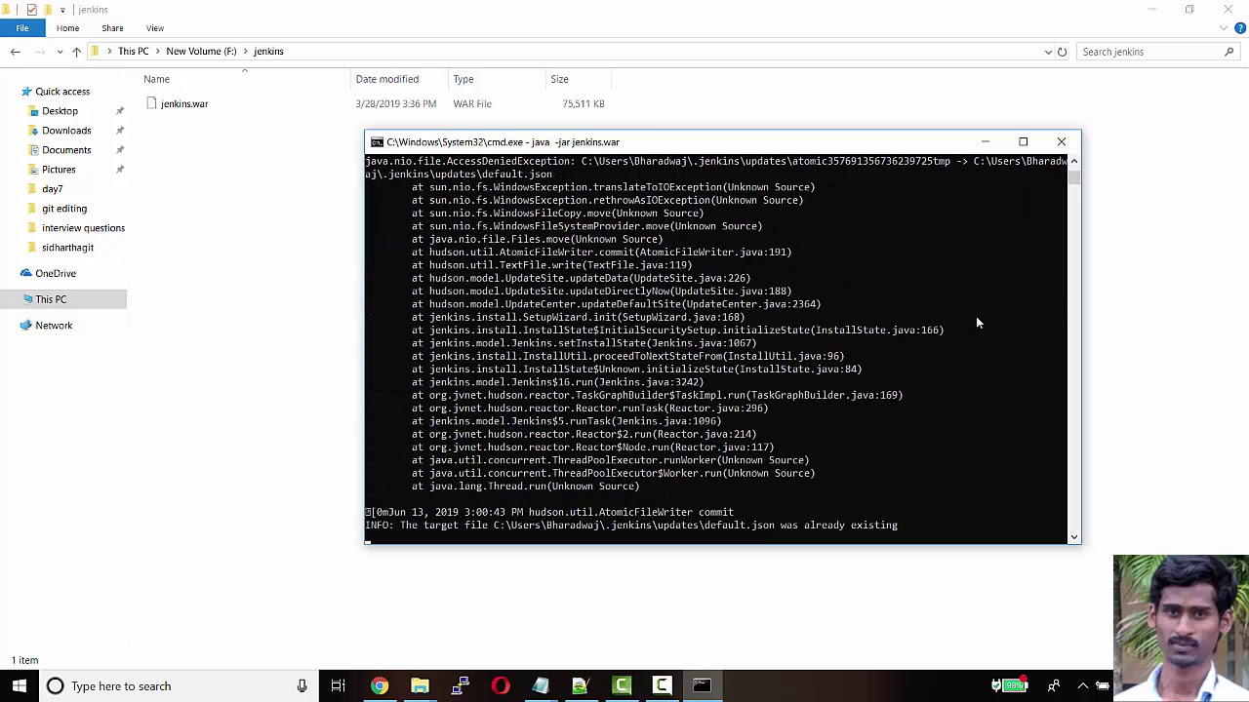Viewport: 1249px width, 702px height.
Task: Click New Folder quick access toolbar icon
Action: point(48,10)
